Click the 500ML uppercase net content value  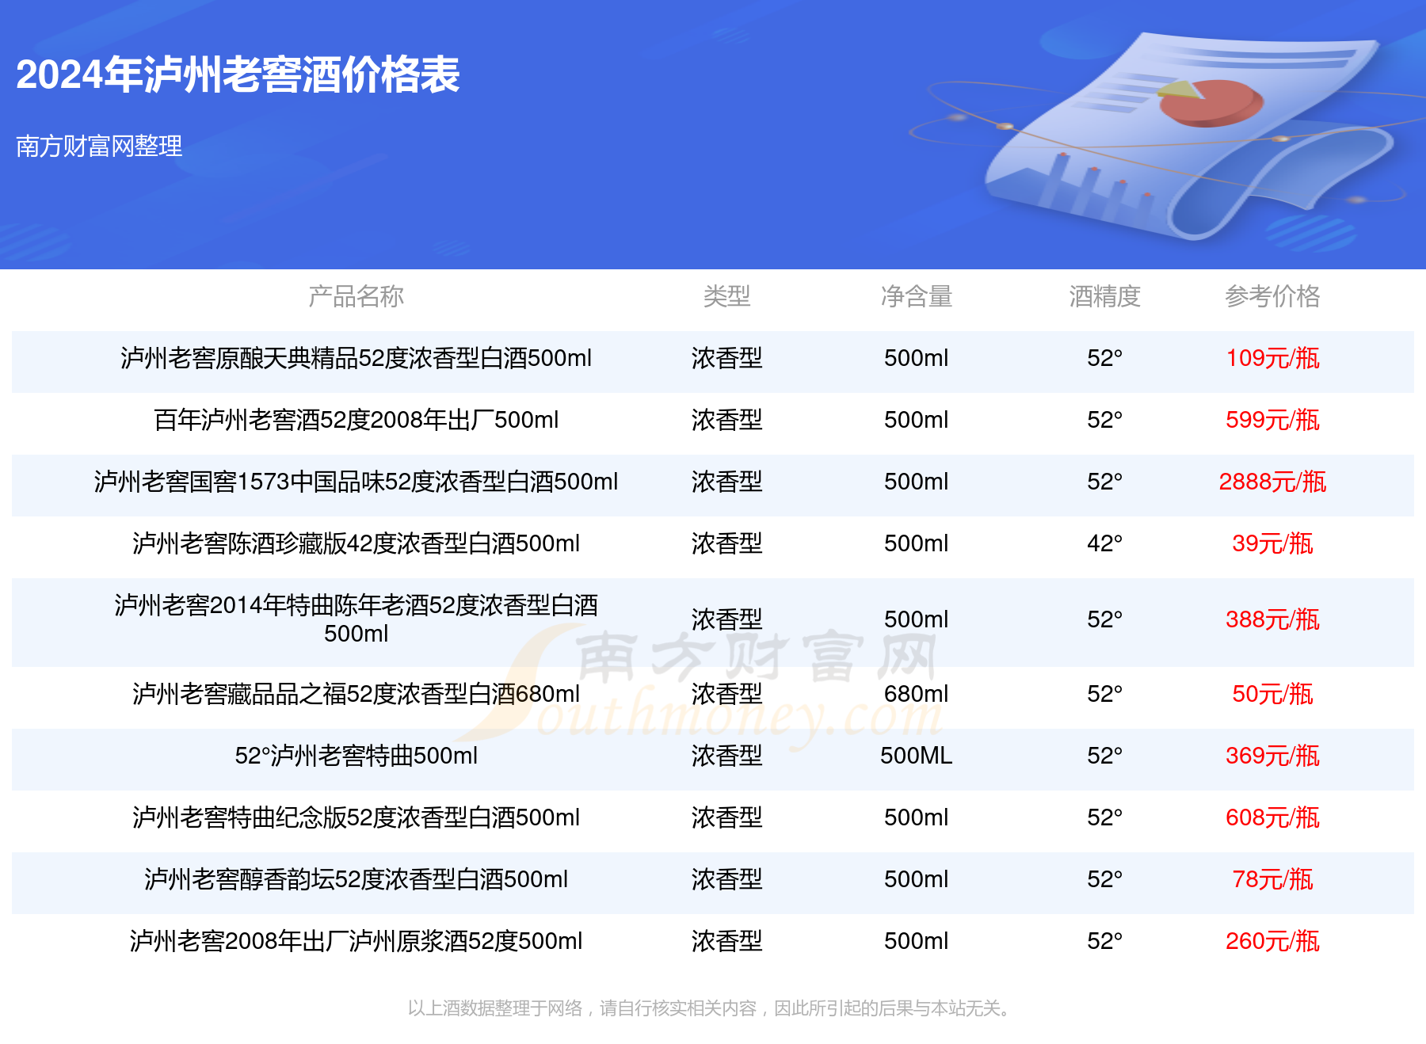916,756
